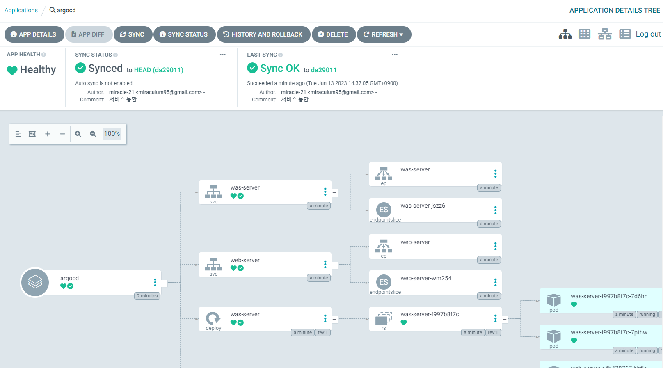This screenshot has width=663, height=368.
Task: Collapse the was-server-f997b8f7c rs node
Action: [x=505, y=319]
